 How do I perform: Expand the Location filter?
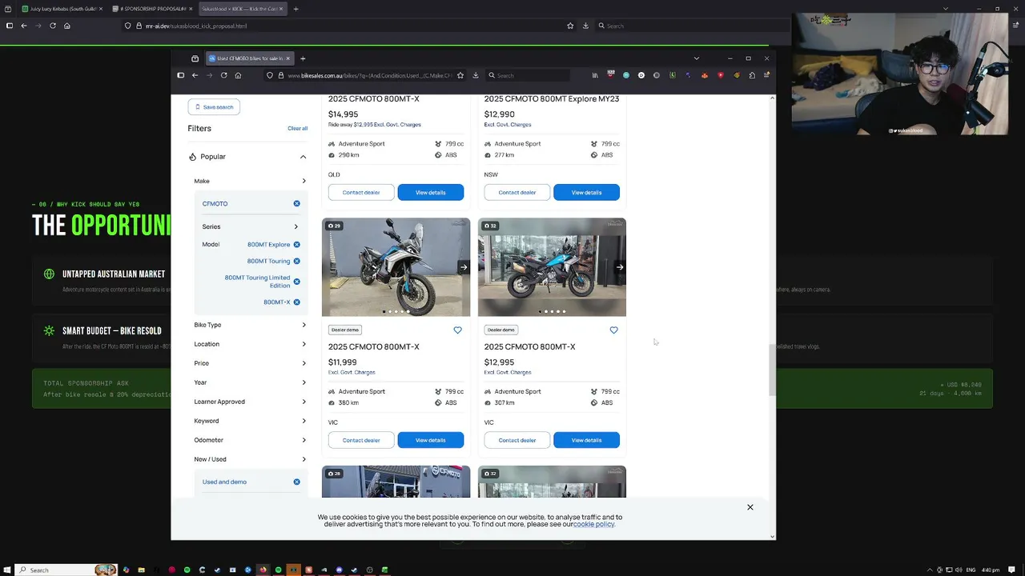point(250,344)
